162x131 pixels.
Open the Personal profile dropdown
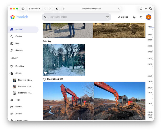click(x=34, y=9)
